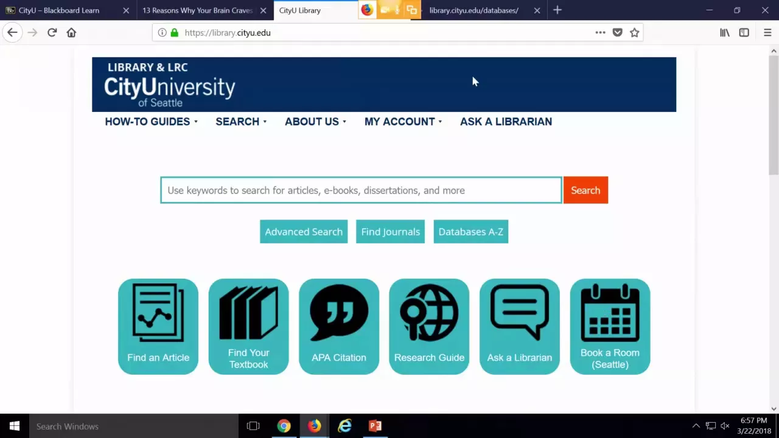Close the CityU – Blackboard Learn tab
The image size is (779, 438).
point(126,10)
